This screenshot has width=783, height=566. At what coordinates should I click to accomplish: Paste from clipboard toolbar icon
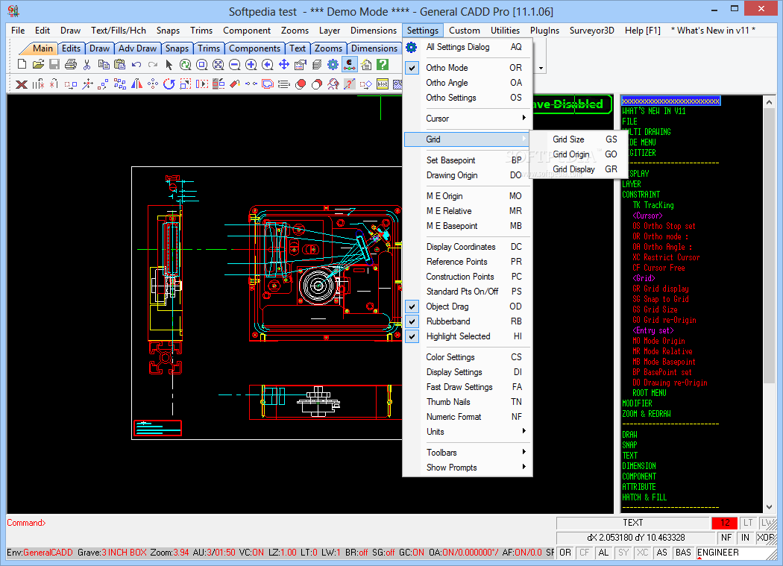tap(120, 64)
